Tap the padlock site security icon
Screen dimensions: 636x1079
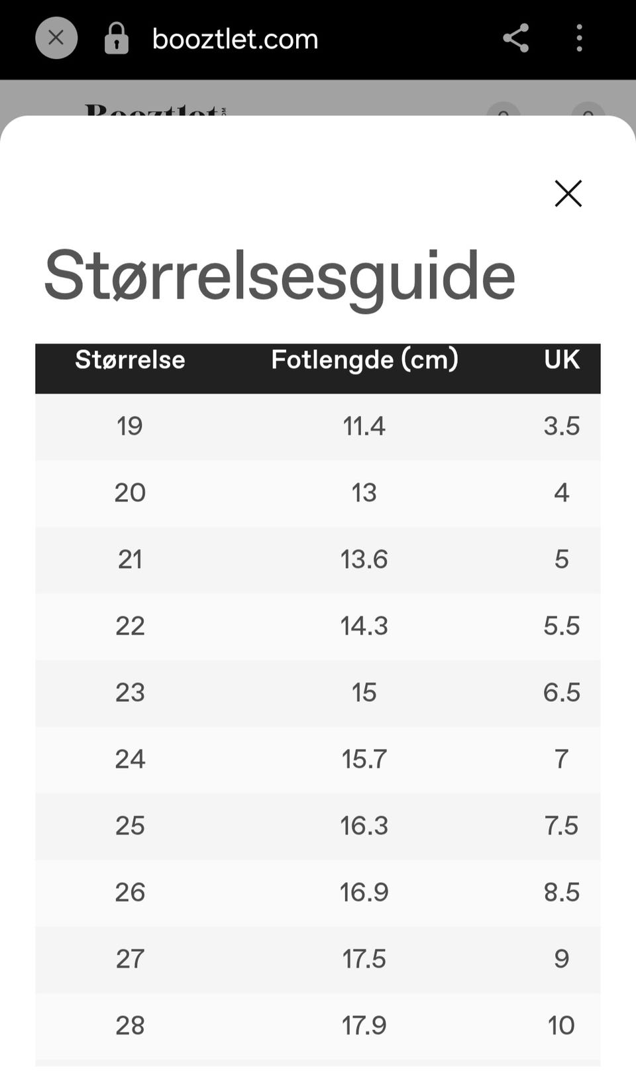point(117,38)
